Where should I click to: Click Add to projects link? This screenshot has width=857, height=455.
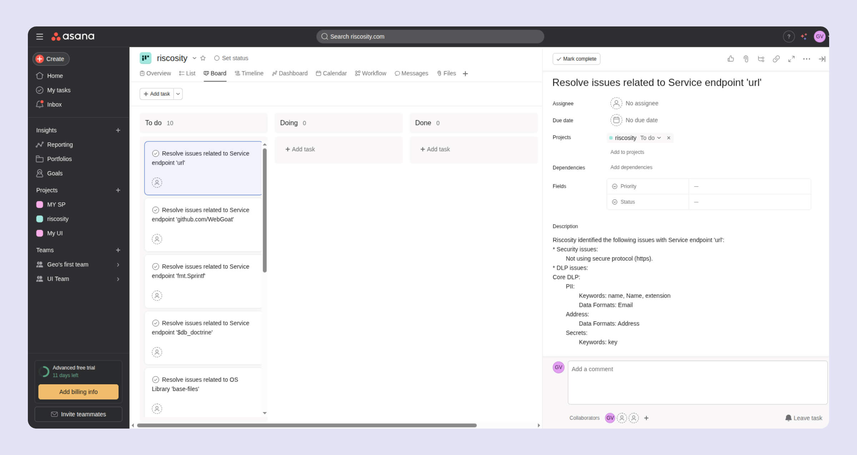[x=627, y=152]
